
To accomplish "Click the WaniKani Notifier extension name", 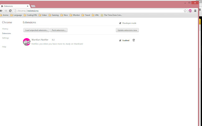I will 40,40.
